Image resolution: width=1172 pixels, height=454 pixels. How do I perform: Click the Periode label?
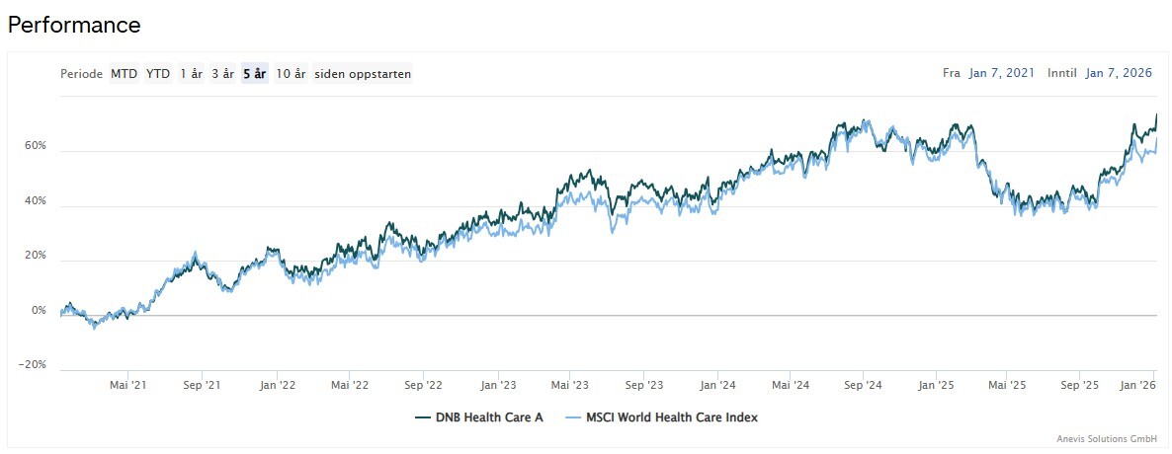(81, 73)
